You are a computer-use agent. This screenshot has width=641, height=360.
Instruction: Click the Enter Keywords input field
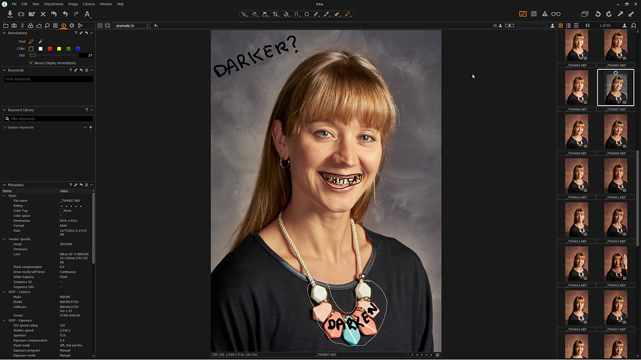48,79
